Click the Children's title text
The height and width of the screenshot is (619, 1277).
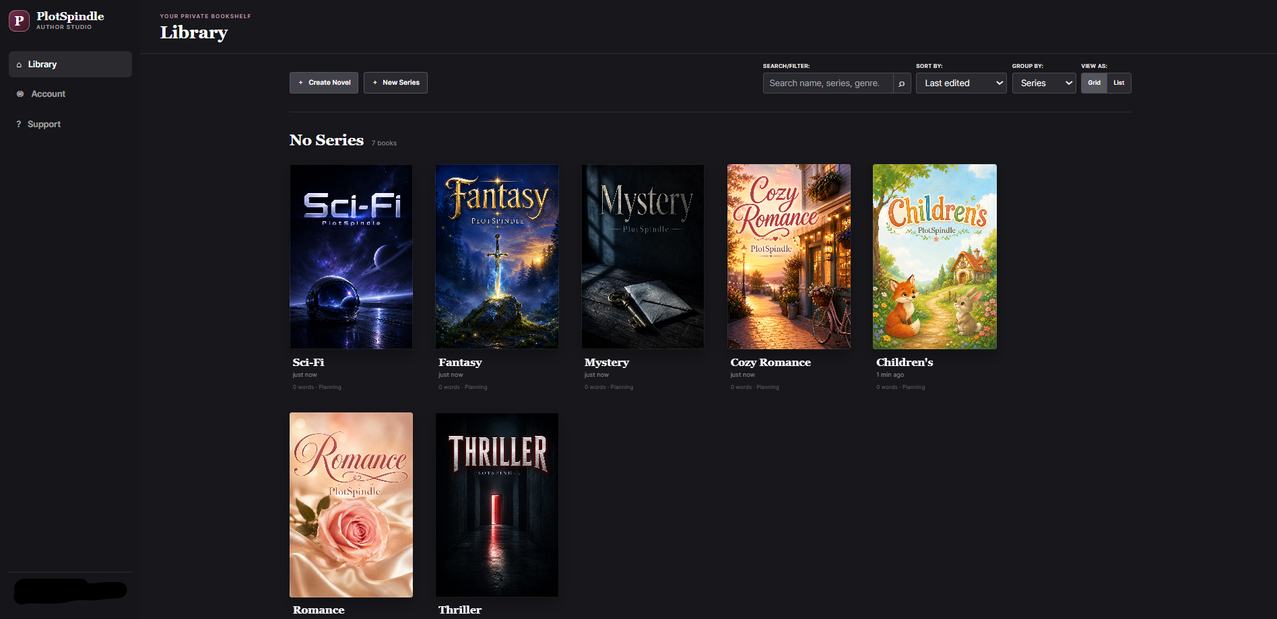point(905,362)
